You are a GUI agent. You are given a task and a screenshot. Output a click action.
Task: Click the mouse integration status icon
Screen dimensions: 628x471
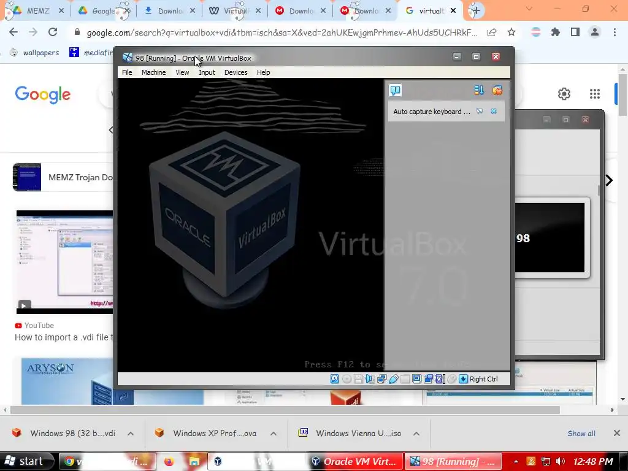452,379
